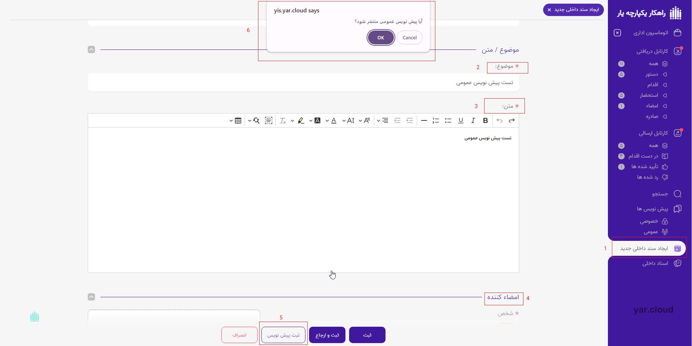Click the انصراف button
692x346 pixels.
pyautogui.click(x=240, y=335)
